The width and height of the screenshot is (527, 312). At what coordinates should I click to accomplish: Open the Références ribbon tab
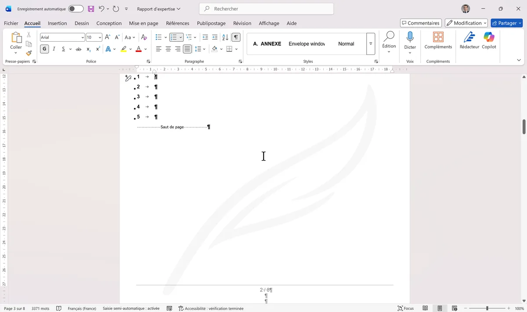point(177,23)
